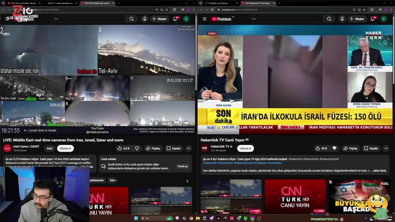Bookmark the page in the left Chrome window
Image resolution: width=395 pixels, height=222 pixels.
(167, 10)
